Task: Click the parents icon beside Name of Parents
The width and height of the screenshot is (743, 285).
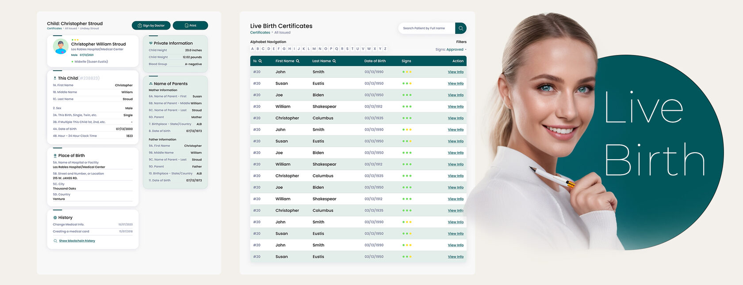Action: pyautogui.click(x=151, y=84)
